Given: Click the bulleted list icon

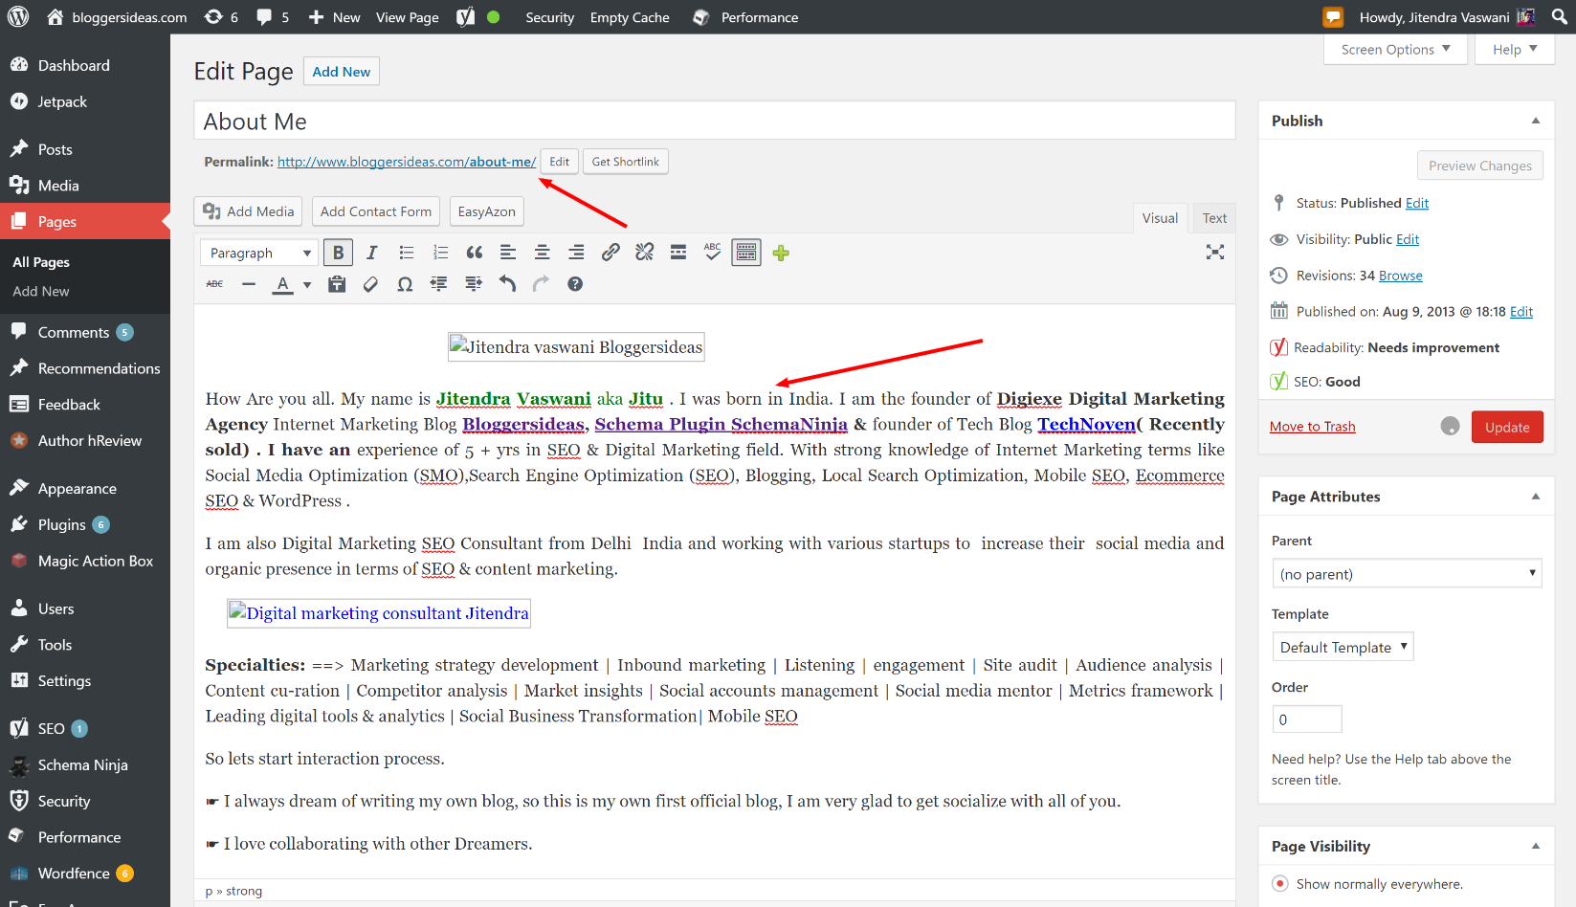Looking at the screenshot, I should pyautogui.click(x=407, y=253).
